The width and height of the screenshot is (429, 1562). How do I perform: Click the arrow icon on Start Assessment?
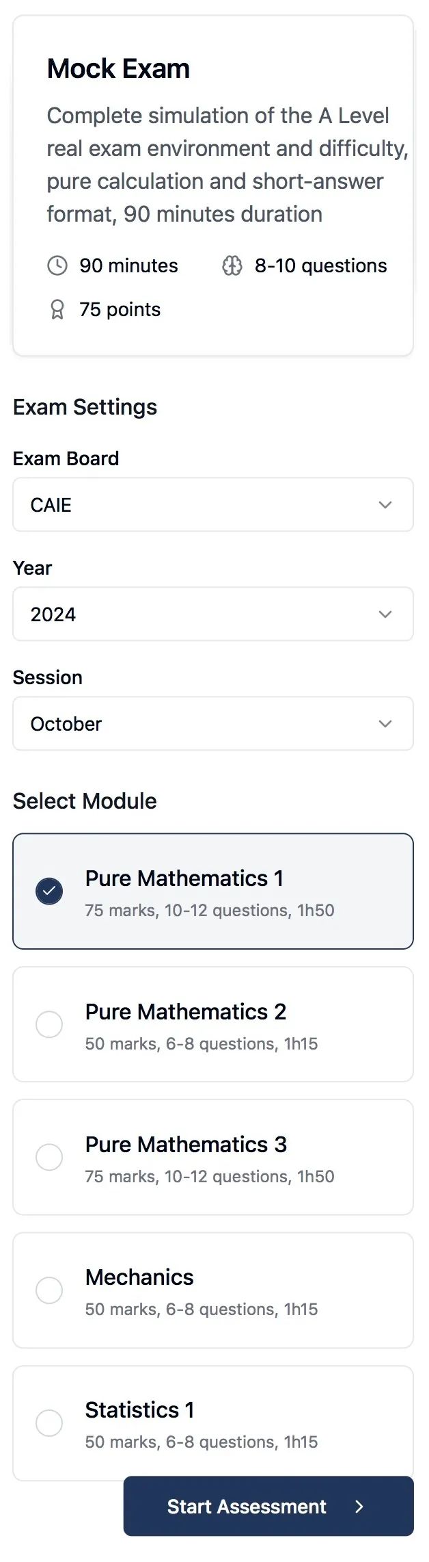tap(359, 1506)
